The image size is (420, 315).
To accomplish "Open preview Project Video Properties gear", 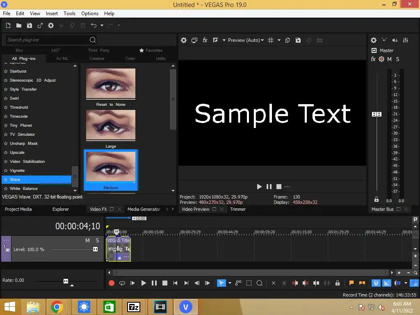I will click(184, 40).
